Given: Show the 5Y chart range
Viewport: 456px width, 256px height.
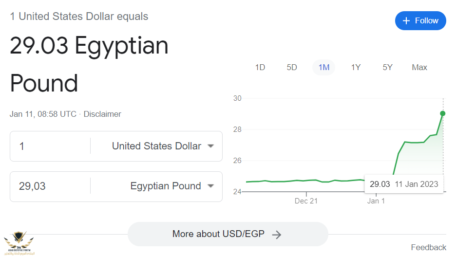Looking at the screenshot, I should point(387,68).
